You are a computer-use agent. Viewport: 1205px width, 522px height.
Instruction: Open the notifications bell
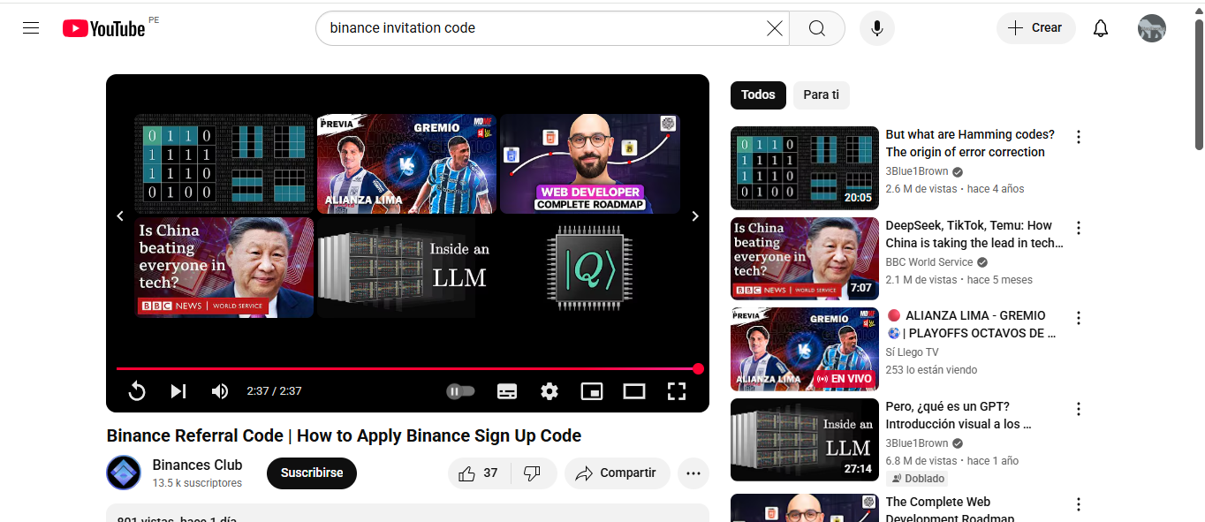click(x=1101, y=28)
